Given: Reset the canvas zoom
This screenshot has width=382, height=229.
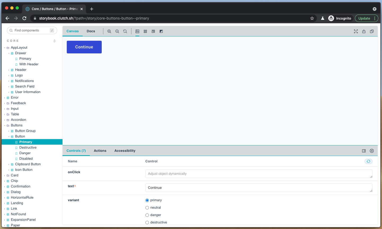Looking at the screenshot, I should pyautogui.click(x=125, y=31).
